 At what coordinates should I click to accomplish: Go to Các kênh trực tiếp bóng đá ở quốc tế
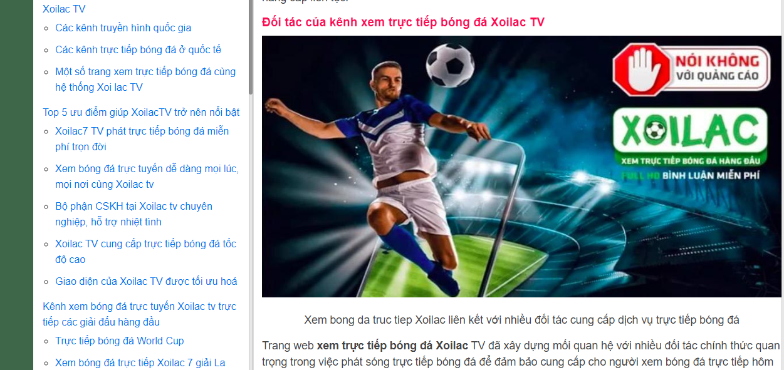pyautogui.click(x=138, y=49)
